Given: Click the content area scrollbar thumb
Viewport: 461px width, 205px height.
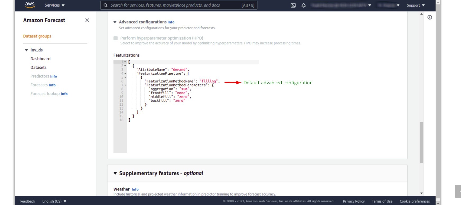Looking at the screenshot, I should pos(421,142).
